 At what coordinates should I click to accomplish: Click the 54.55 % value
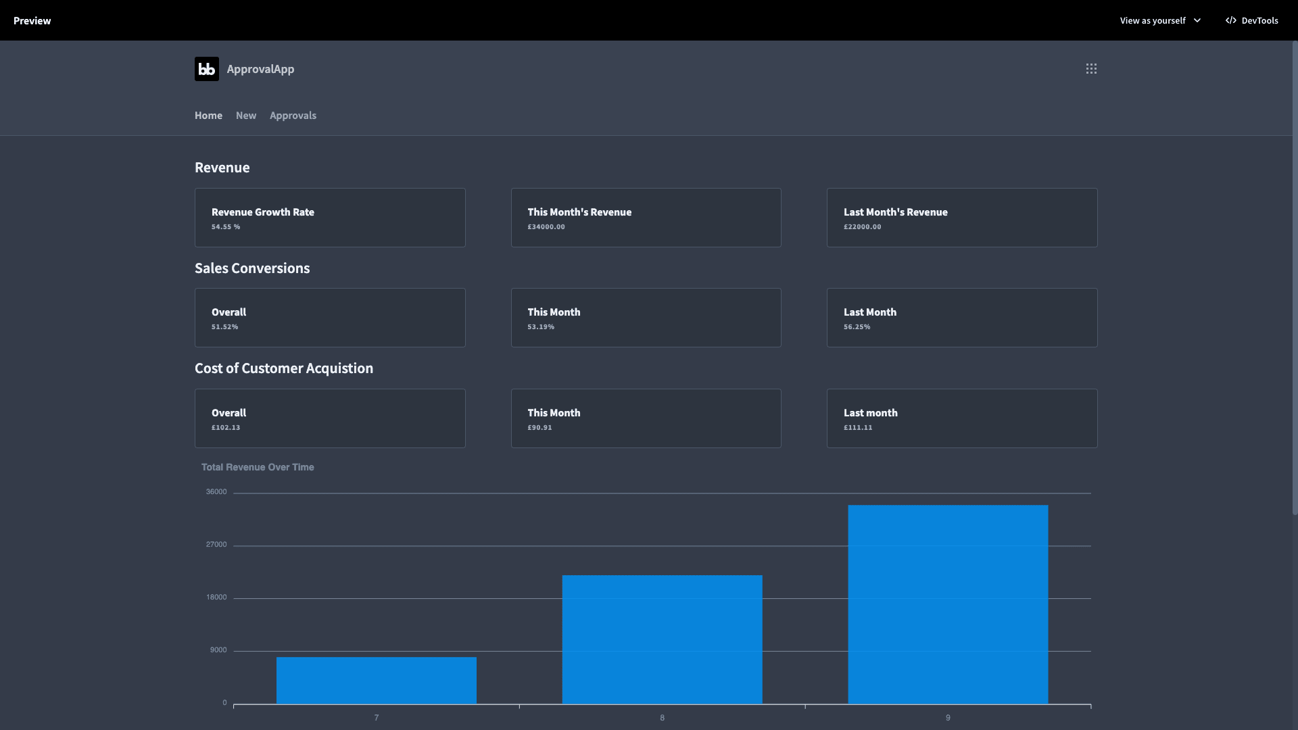point(226,227)
